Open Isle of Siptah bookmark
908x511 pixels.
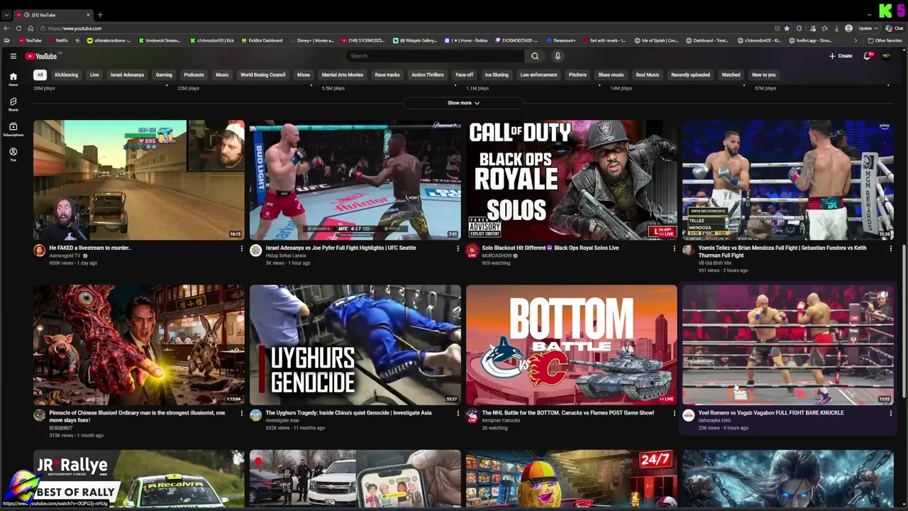(x=657, y=40)
